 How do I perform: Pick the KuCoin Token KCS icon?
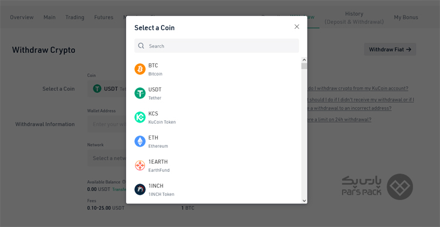140,117
